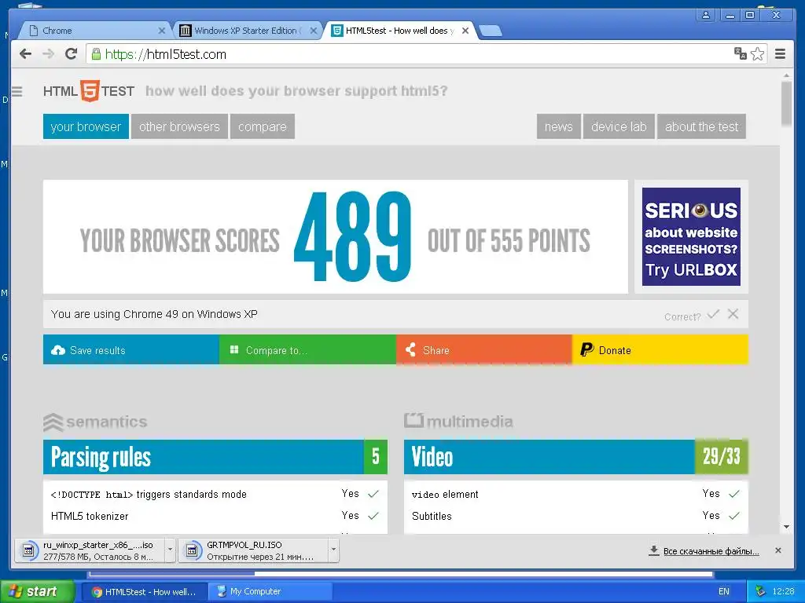805x603 pixels.
Task: Reload the html5test page
Action: (71, 54)
